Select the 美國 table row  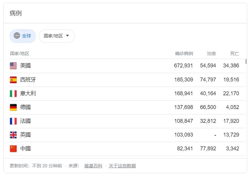[120, 65]
